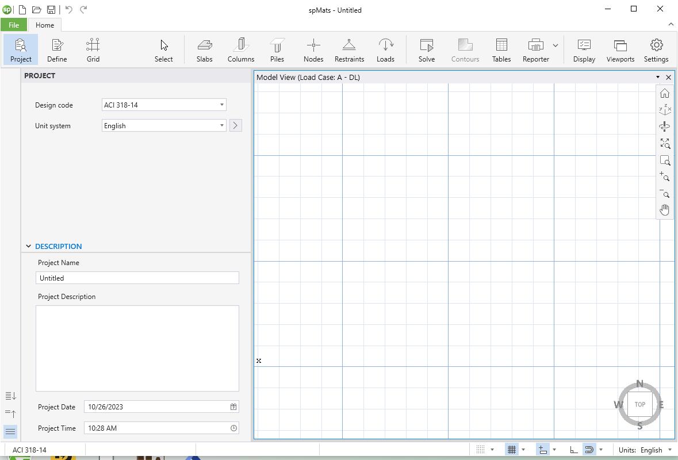This screenshot has width=678, height=460.
Task: Click the Redo arrow in title bar
Action: [83, 10]
